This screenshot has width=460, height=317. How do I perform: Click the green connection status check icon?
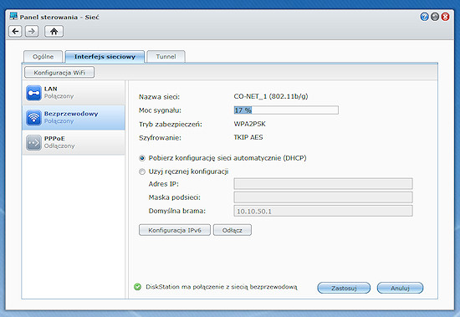click(x=137, y=287)
